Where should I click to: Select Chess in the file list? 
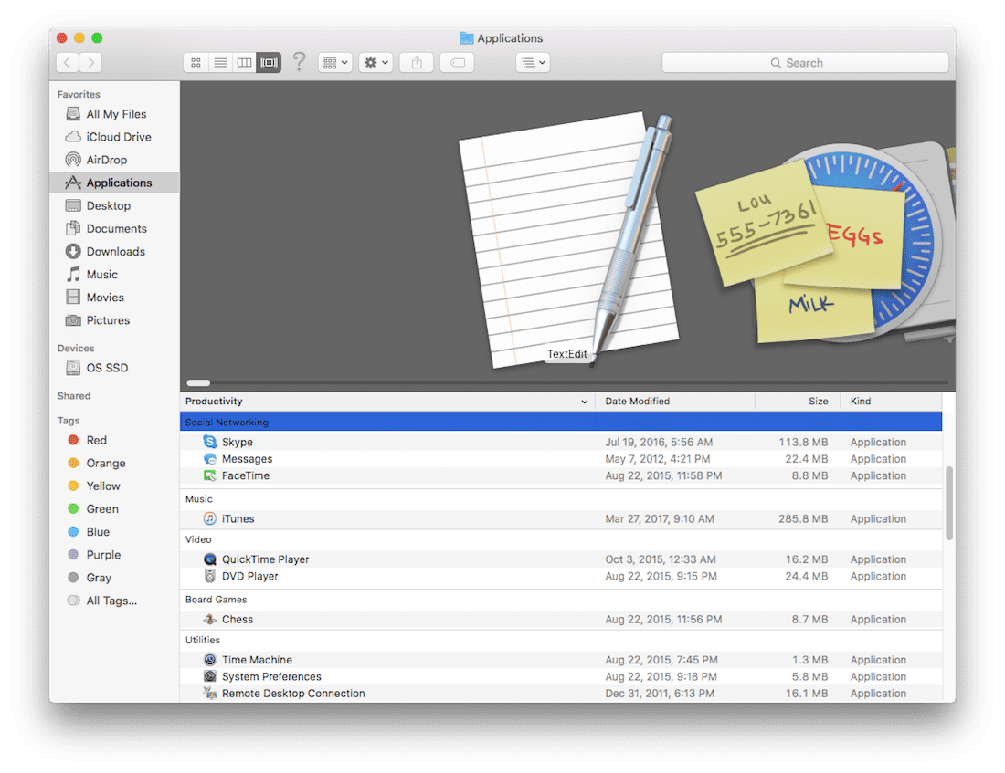tap(238, 620)
